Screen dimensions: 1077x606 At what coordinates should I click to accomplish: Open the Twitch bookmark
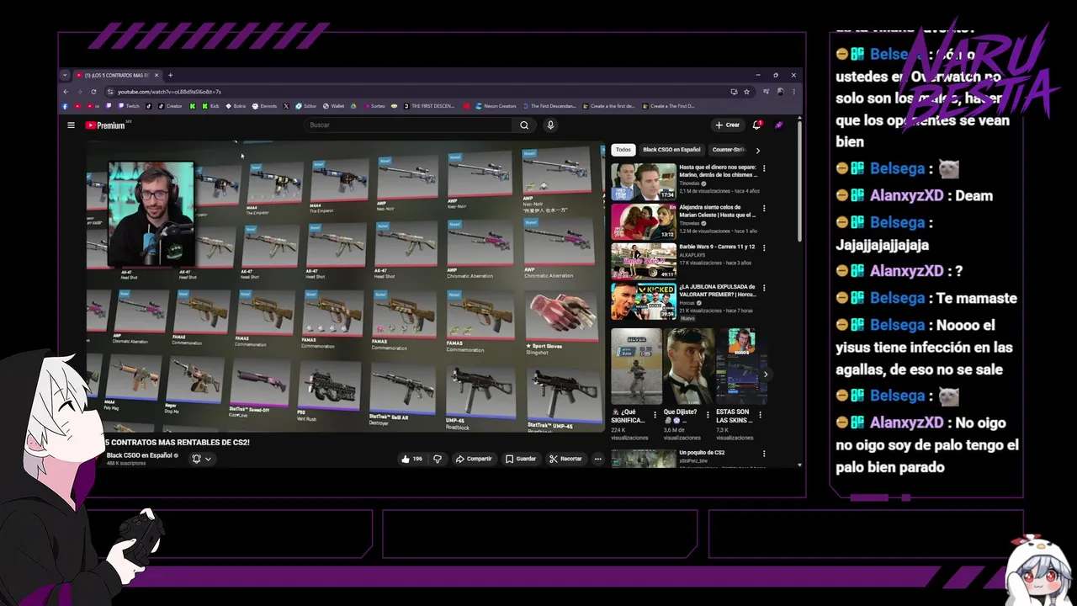point(129,106)
